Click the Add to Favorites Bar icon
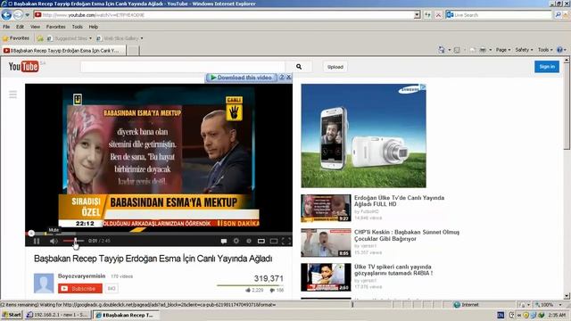 tap(40, 38)
